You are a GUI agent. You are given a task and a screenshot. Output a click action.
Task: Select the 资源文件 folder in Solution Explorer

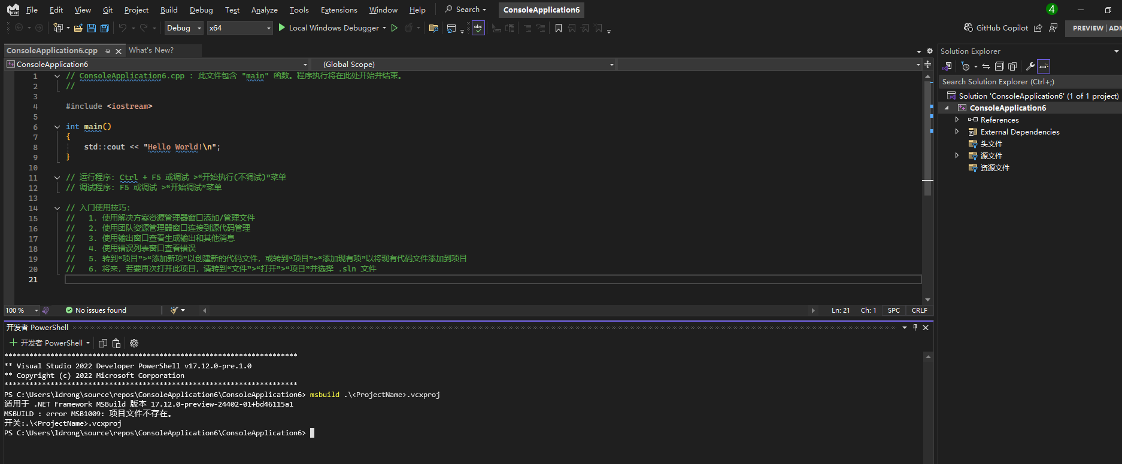[994, 167]
